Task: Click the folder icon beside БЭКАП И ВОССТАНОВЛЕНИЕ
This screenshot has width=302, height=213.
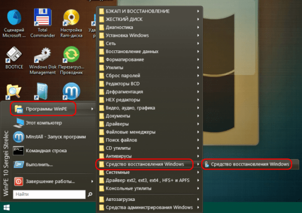Action: point(102,11)
